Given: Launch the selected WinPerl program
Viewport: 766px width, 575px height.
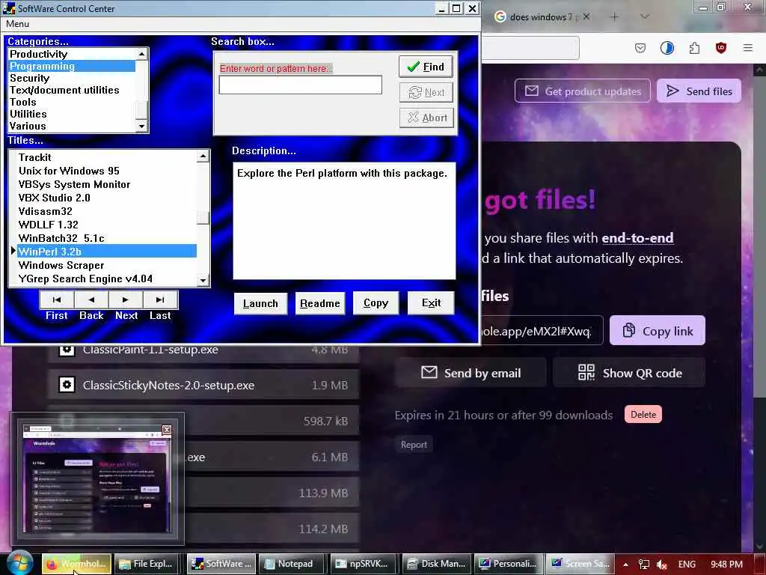Looking at the screenshot, I should 260,304.
